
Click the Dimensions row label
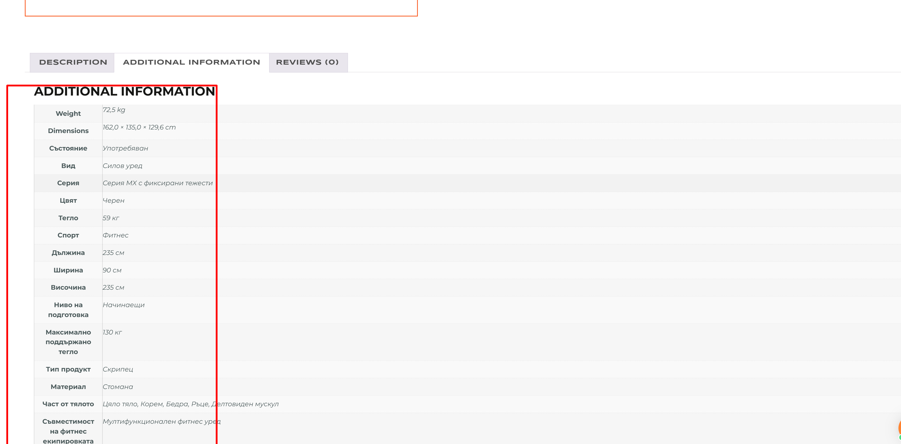coord(68,131)
